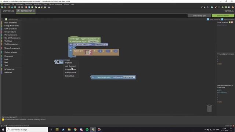Open the EntityZombie type dropdown
Image resolution: width=235 pixels, height=132 pixels.
(x=129, y=77)
